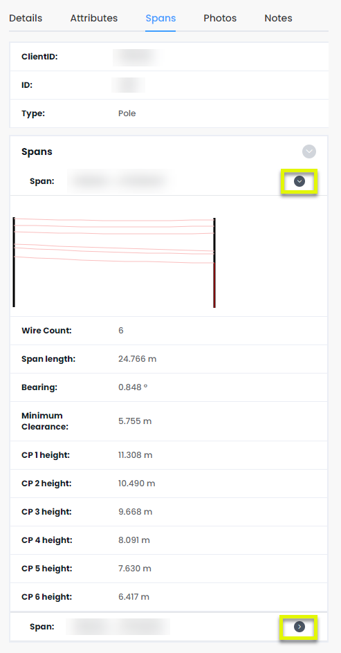
Task: Click the Type value Pole
Action: pyautogui.click(x=127, y=113)
